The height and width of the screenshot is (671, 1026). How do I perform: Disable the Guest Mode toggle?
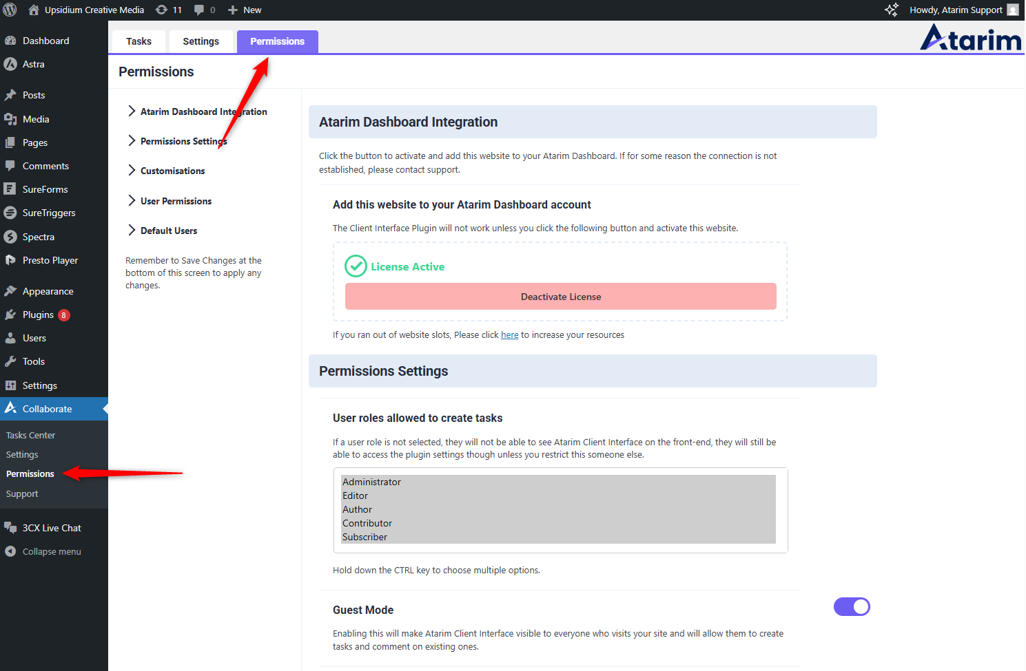[x=852, y=606]
